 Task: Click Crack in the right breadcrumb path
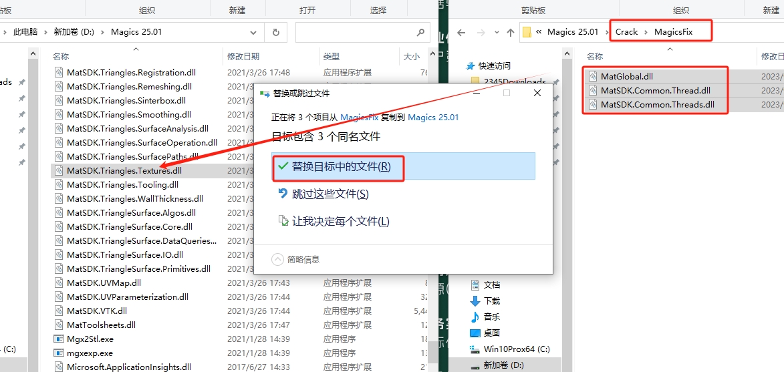(626, 32)
